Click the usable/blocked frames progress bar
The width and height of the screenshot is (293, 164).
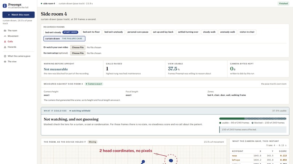tap(253, 119)
